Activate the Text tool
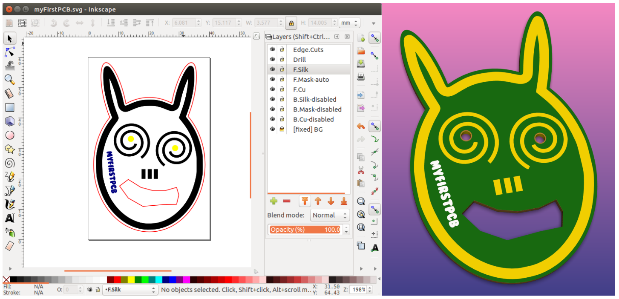619x299 pixels. (x=9, y=218)
